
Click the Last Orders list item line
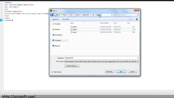(x=13, y=11)
